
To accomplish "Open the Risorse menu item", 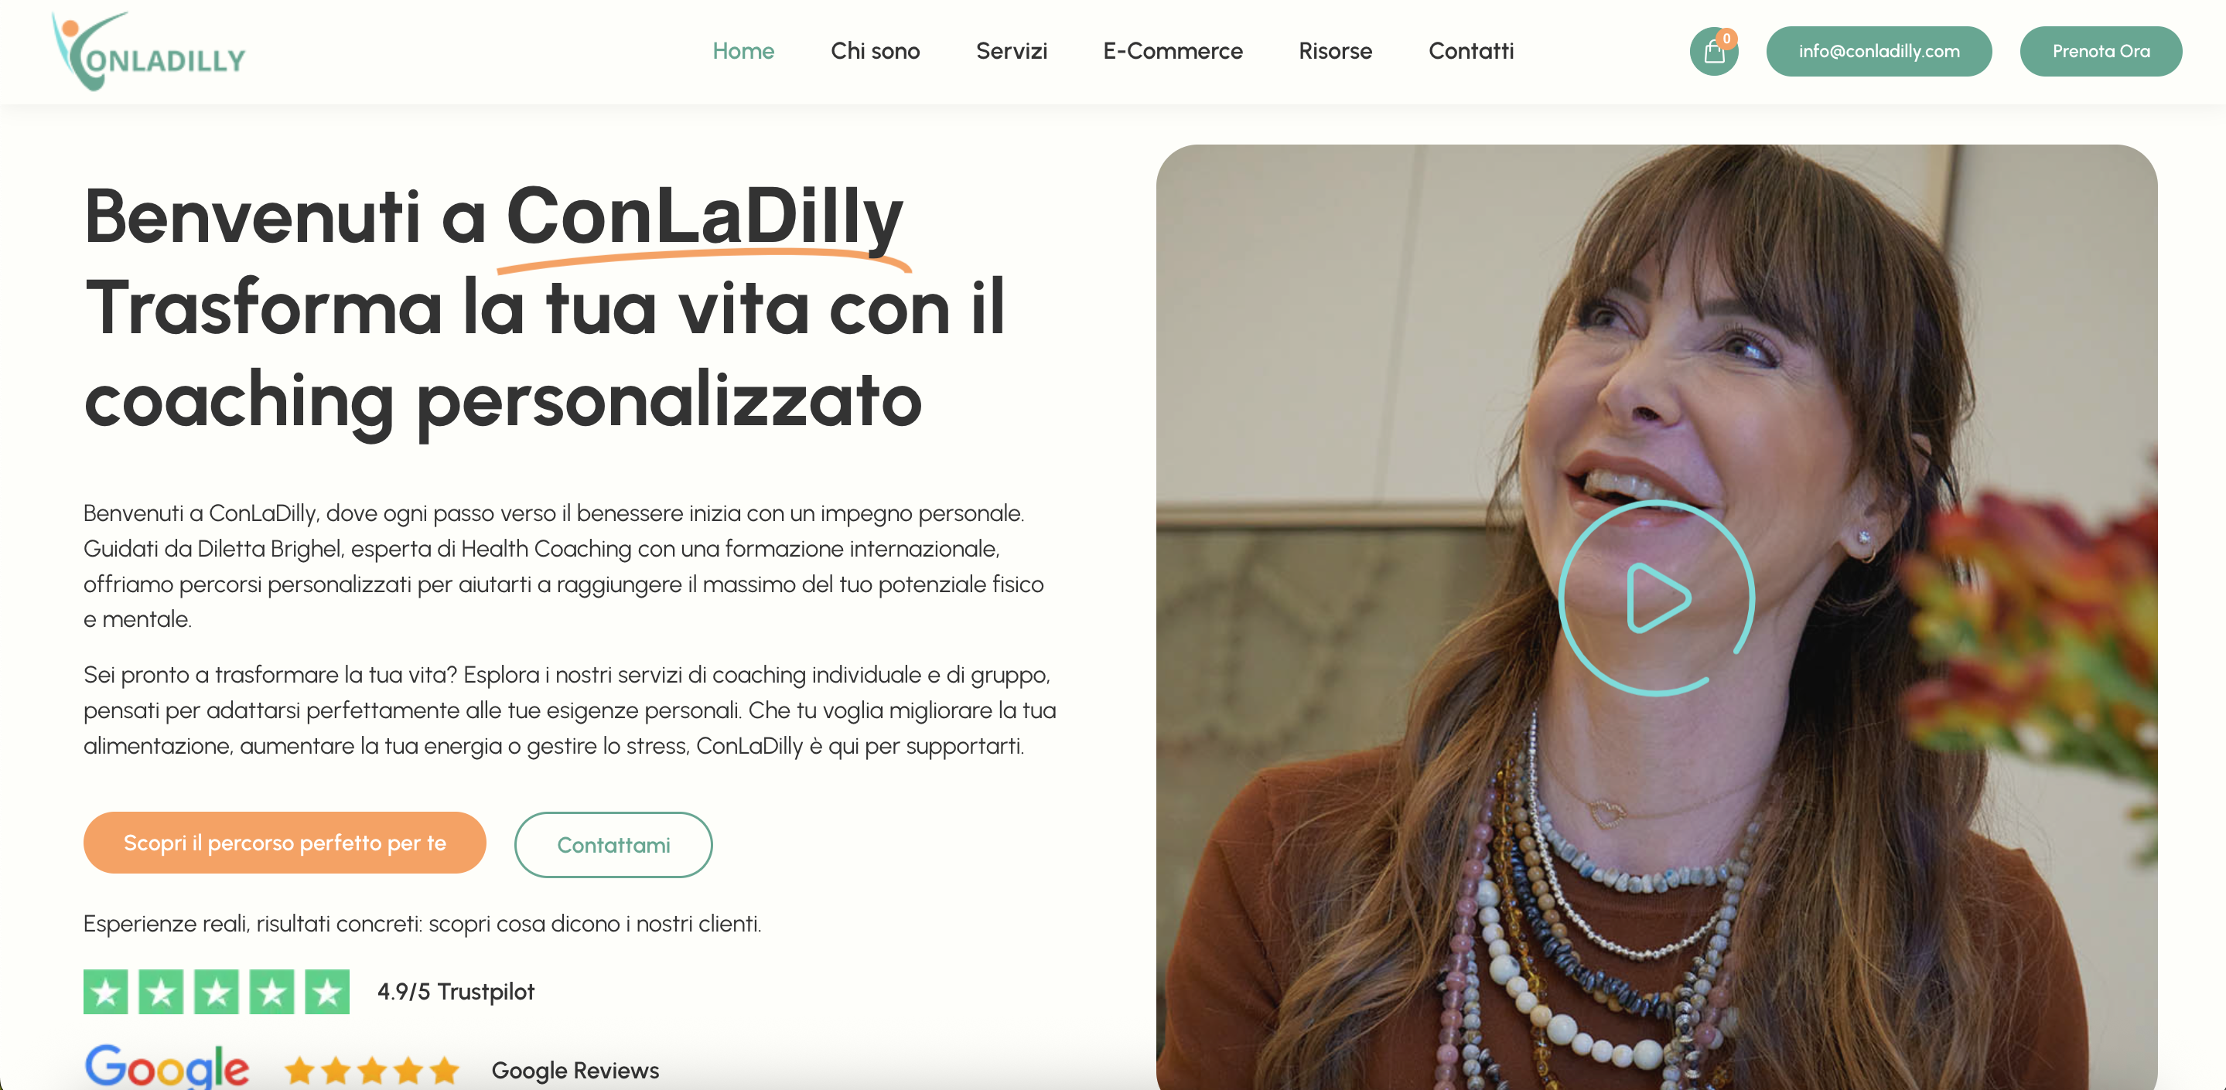I will pyautogui.click(x=1335, y=51).
